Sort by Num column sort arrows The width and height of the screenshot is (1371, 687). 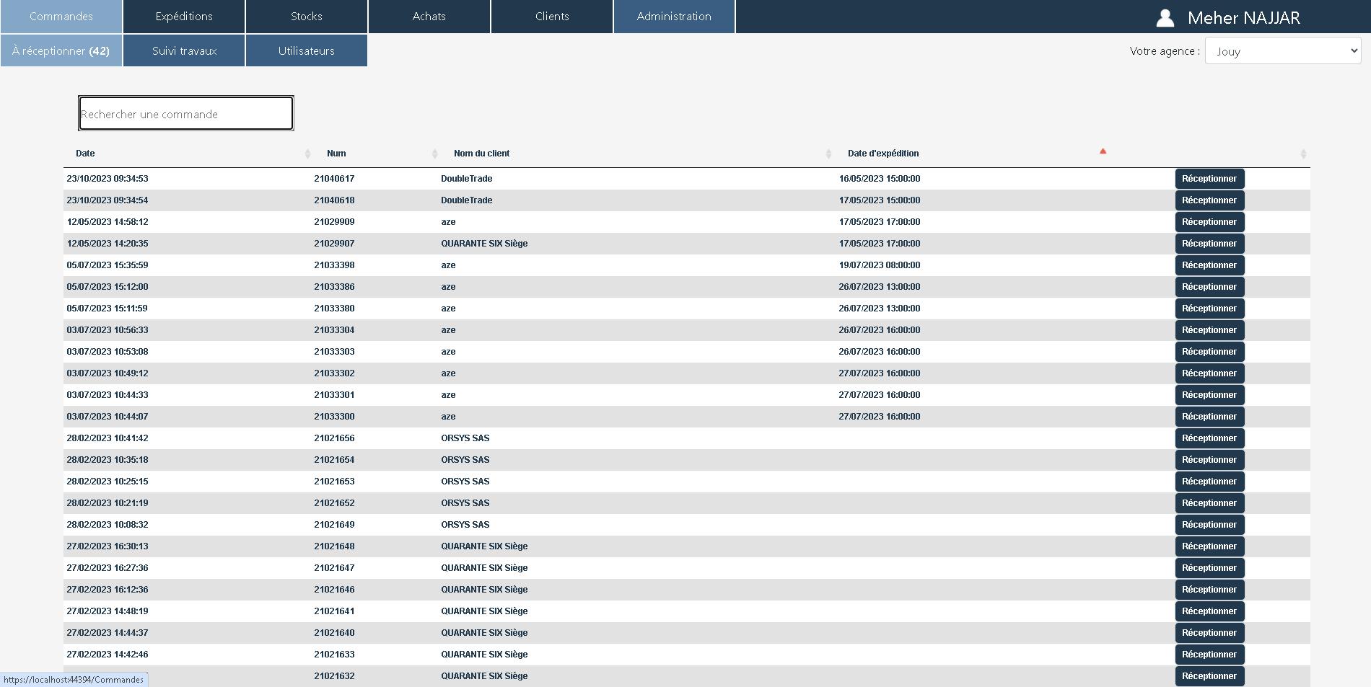tap(434, 154)
